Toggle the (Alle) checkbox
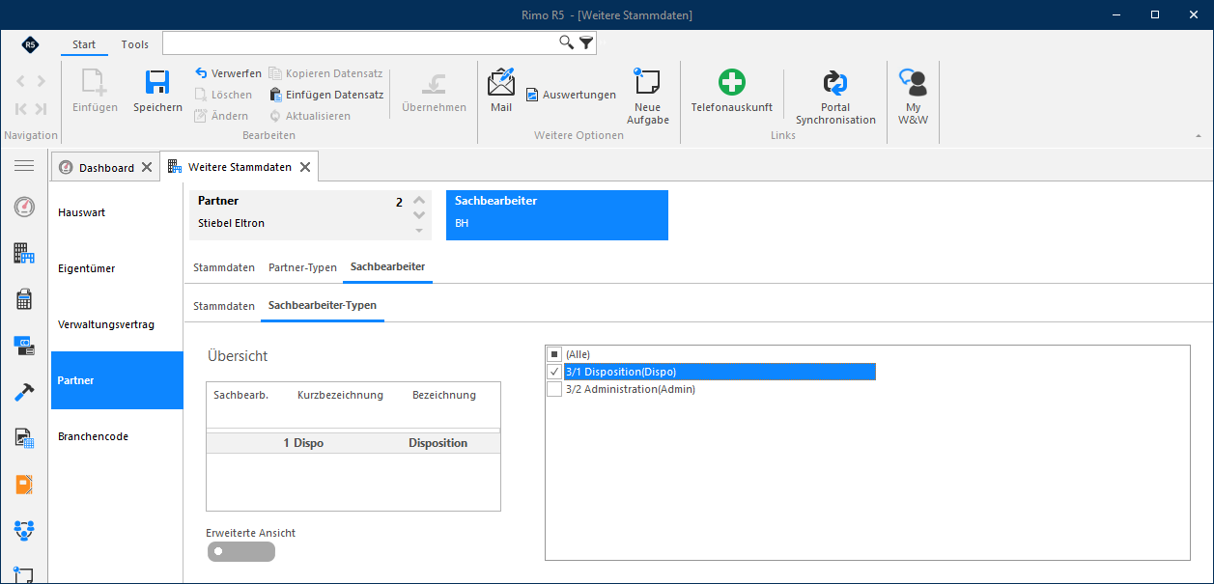Image resolution: width=1214 pixels, height=584 pixels. click(x=554, y=354)
